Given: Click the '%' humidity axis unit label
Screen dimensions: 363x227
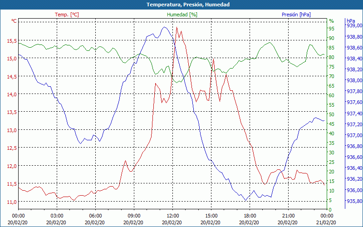Looking at the screenshot, I should pos(332,21).
